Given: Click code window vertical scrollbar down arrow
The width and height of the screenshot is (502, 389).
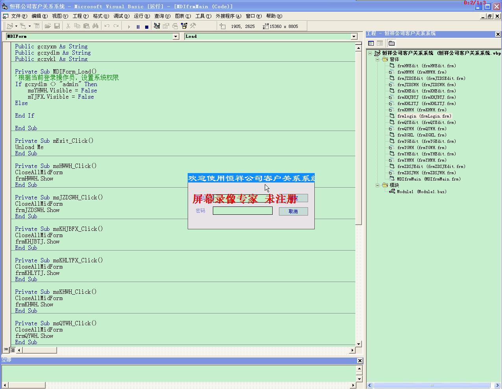Looking at the screenshot, I should [358, 344].
